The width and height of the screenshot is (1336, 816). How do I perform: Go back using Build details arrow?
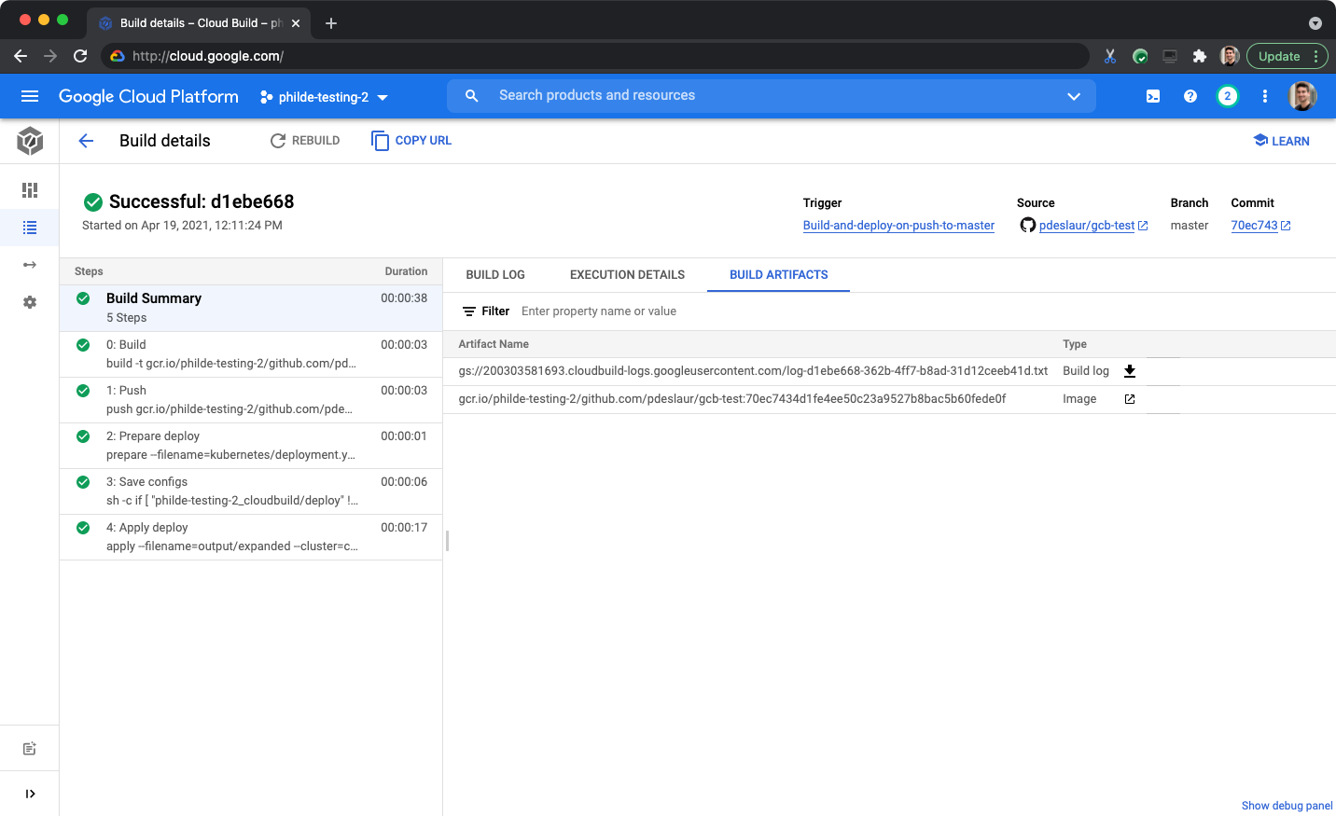point(86,141)
